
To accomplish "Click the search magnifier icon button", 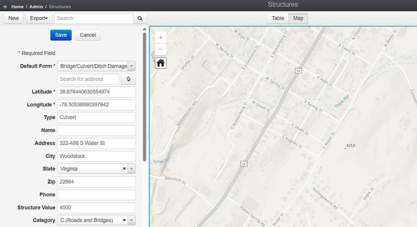I will tap(140, 18).
